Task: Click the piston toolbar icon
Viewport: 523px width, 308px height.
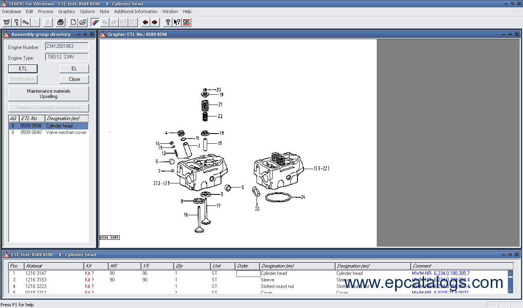Action: [x=16, y=22]
